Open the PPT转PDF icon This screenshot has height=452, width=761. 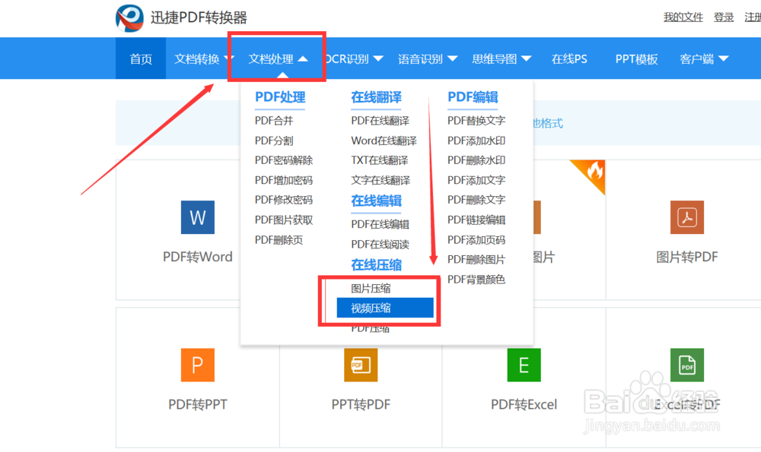pyautogui.click(x=361, y=365)
